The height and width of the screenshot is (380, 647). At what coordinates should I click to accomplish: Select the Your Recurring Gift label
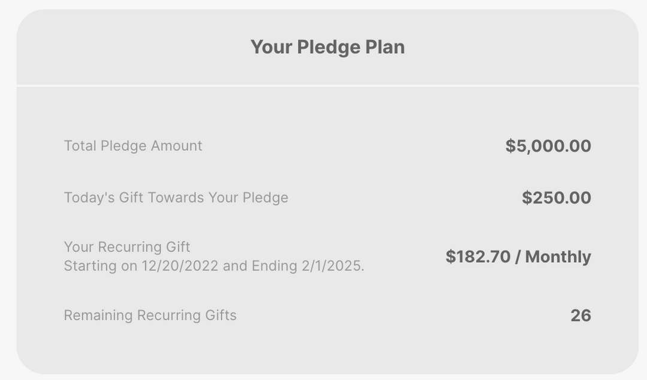click(127, 246)
